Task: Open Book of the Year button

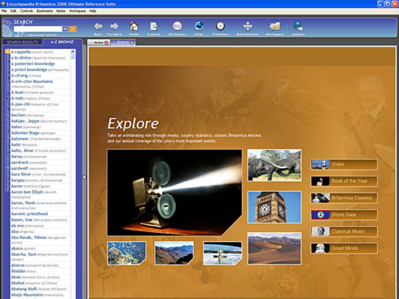Action: (344, 181)
